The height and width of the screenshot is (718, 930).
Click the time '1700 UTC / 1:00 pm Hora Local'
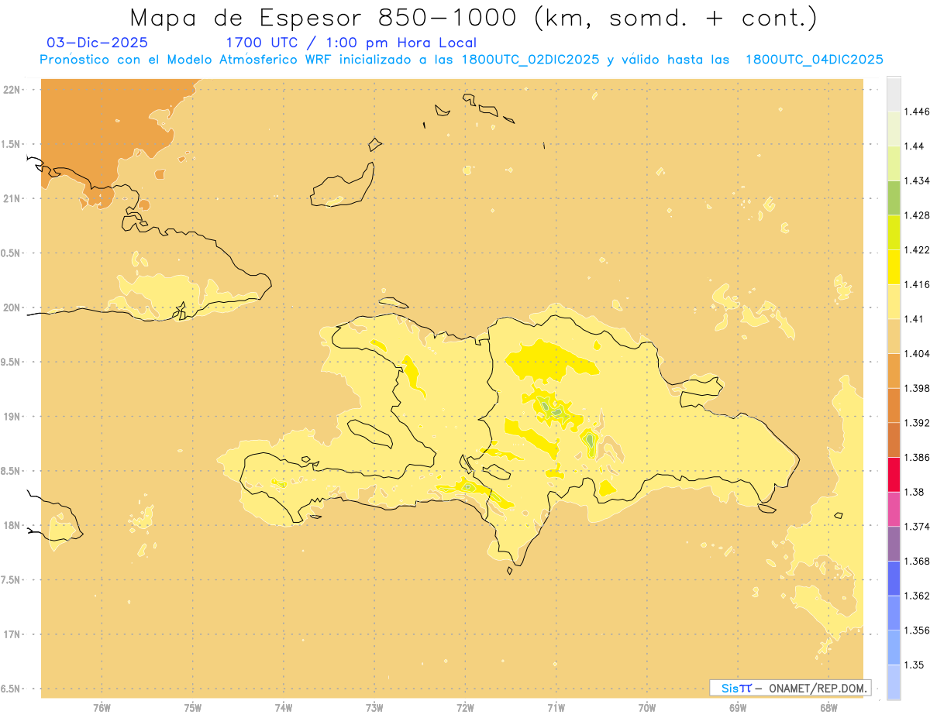click(x=351, y=43)
